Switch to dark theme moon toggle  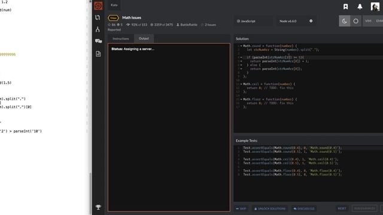(345, 21)
